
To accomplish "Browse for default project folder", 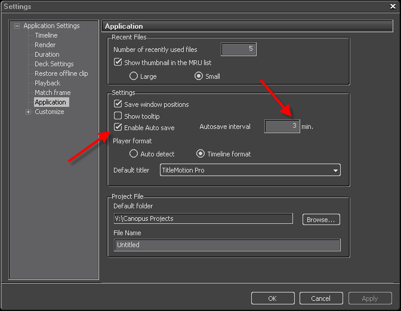I will [321, 220].
